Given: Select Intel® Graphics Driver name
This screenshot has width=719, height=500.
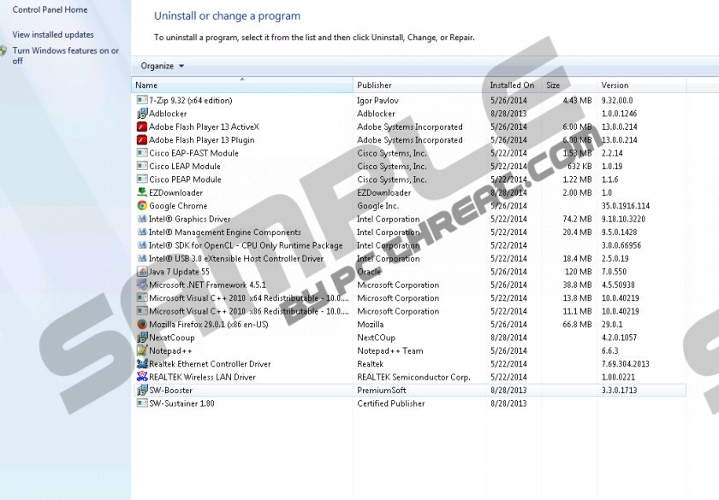Looking at the screenshot, I should tap(189, 219).
